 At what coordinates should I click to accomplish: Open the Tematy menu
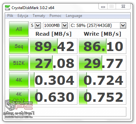coord(39,16)
